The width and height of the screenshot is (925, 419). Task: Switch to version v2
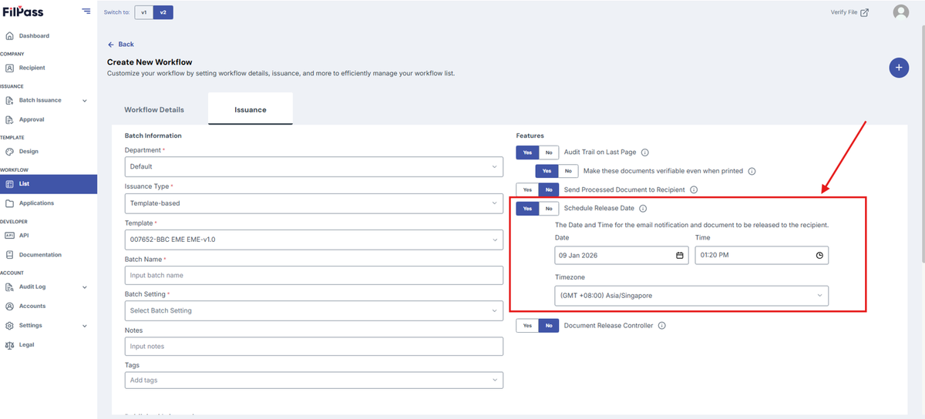[x=163, y=12]
